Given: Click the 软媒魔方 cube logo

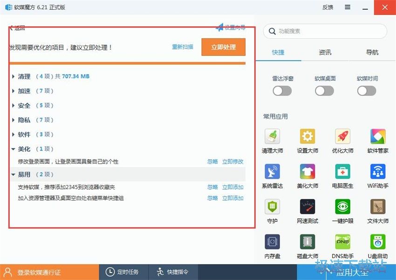Looking at the screenshot, I should 8,7.
